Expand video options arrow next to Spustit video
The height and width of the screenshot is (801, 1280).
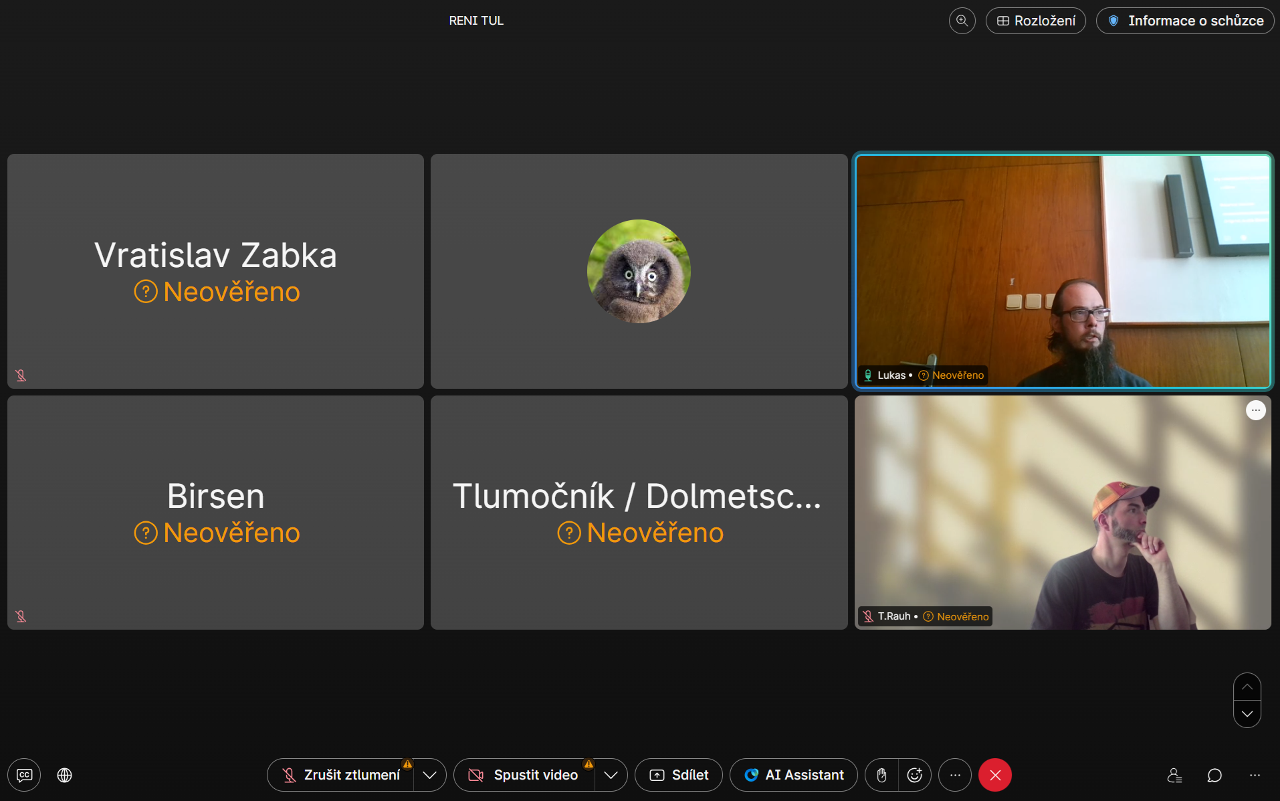pos(611,775)
